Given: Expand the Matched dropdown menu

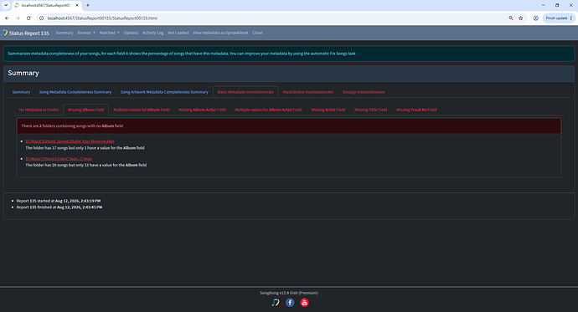Looking at the screenshot, I should click(110, 33).
